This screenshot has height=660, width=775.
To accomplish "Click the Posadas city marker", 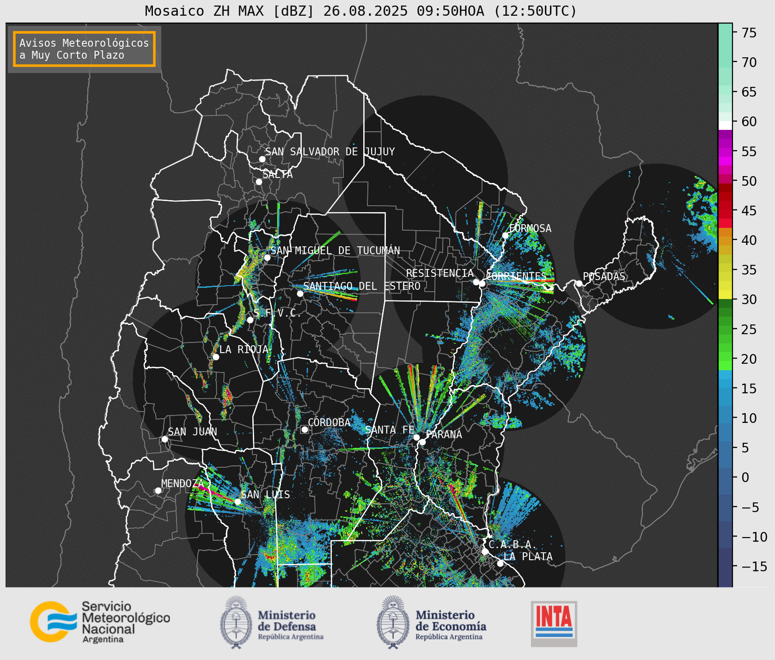I will coord(579,283).
